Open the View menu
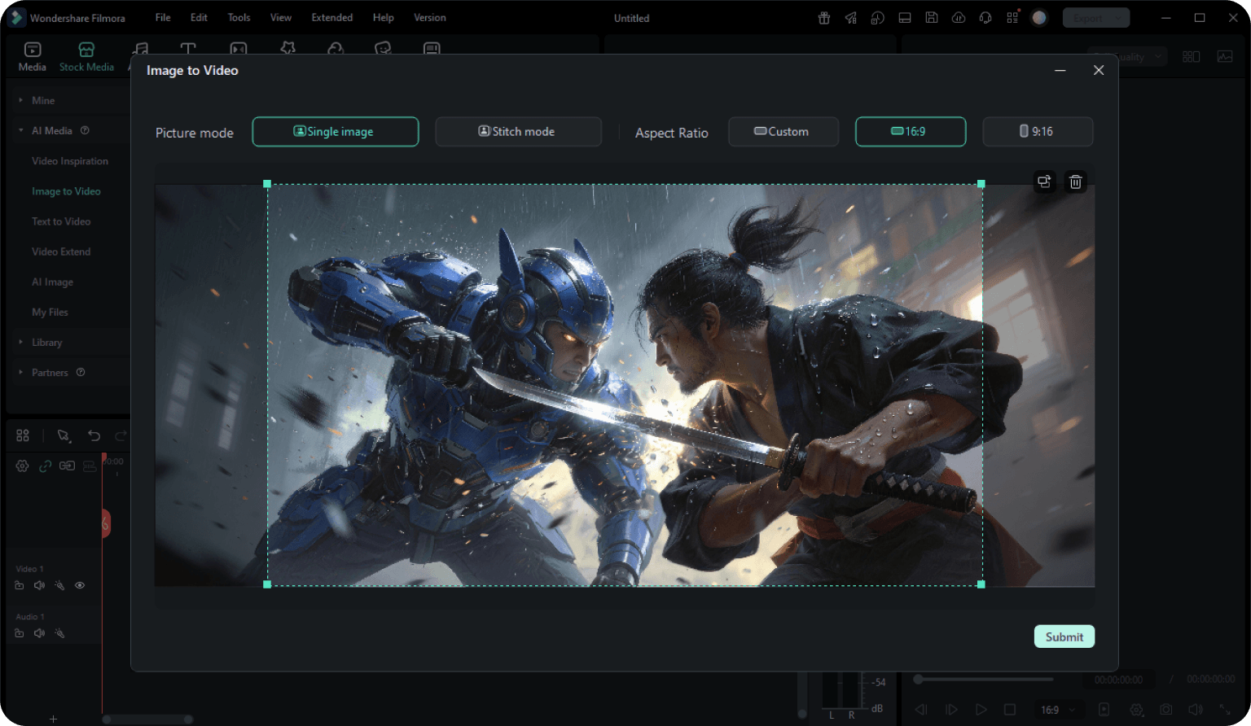Screen dimensions: 1251x726 (281, 17)
